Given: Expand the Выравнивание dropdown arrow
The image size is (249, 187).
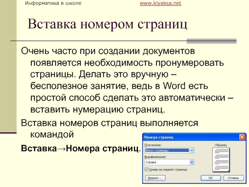Looking at the screenshot, I should tap(192, 162).
